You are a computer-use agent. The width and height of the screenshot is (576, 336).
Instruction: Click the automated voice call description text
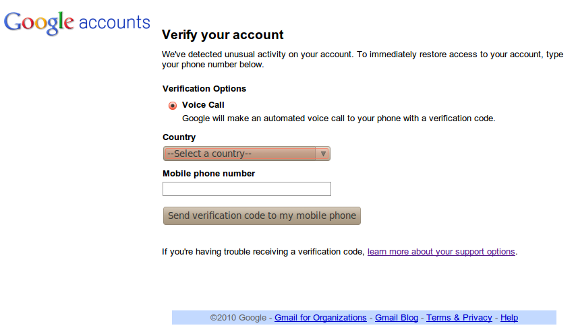coord(339,119)
